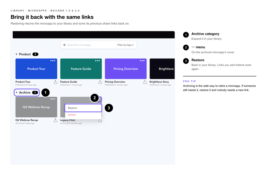Click the Feature Guide title under its cover

tap(69, 82)
